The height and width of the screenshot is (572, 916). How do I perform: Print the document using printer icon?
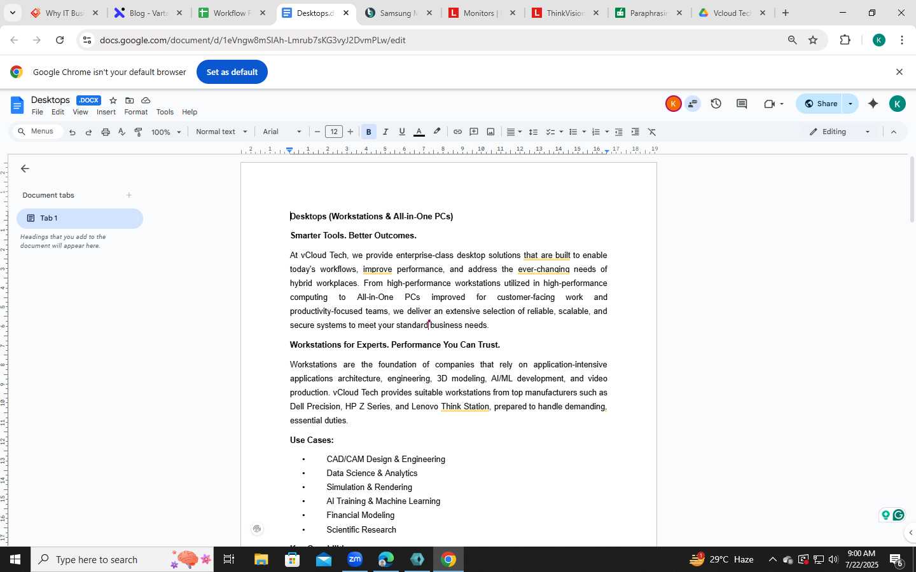click(x=106, y=132)
